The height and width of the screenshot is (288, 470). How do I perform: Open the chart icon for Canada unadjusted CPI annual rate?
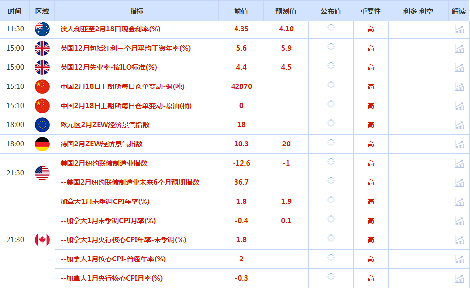tap(459, 202)
